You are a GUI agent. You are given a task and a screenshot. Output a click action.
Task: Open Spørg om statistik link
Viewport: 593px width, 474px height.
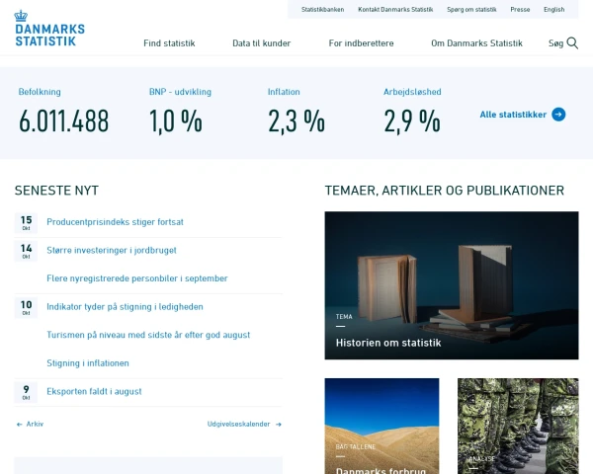471,9
